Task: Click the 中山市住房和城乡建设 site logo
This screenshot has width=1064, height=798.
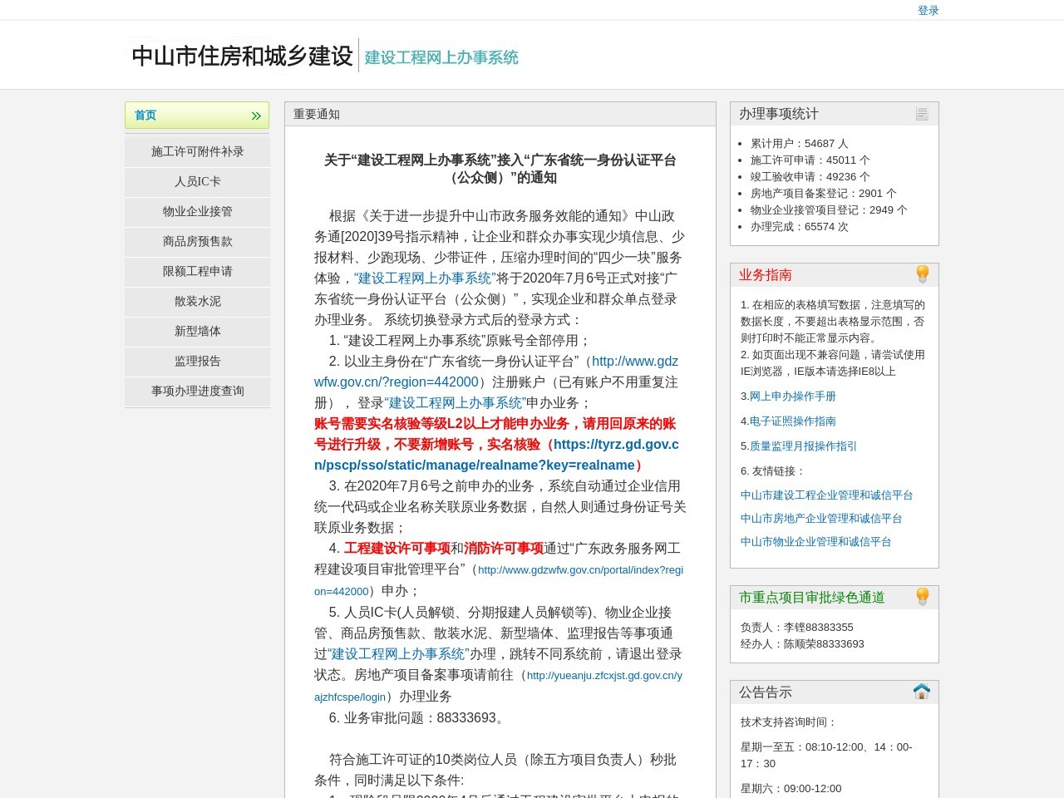Action: [239, 56]
